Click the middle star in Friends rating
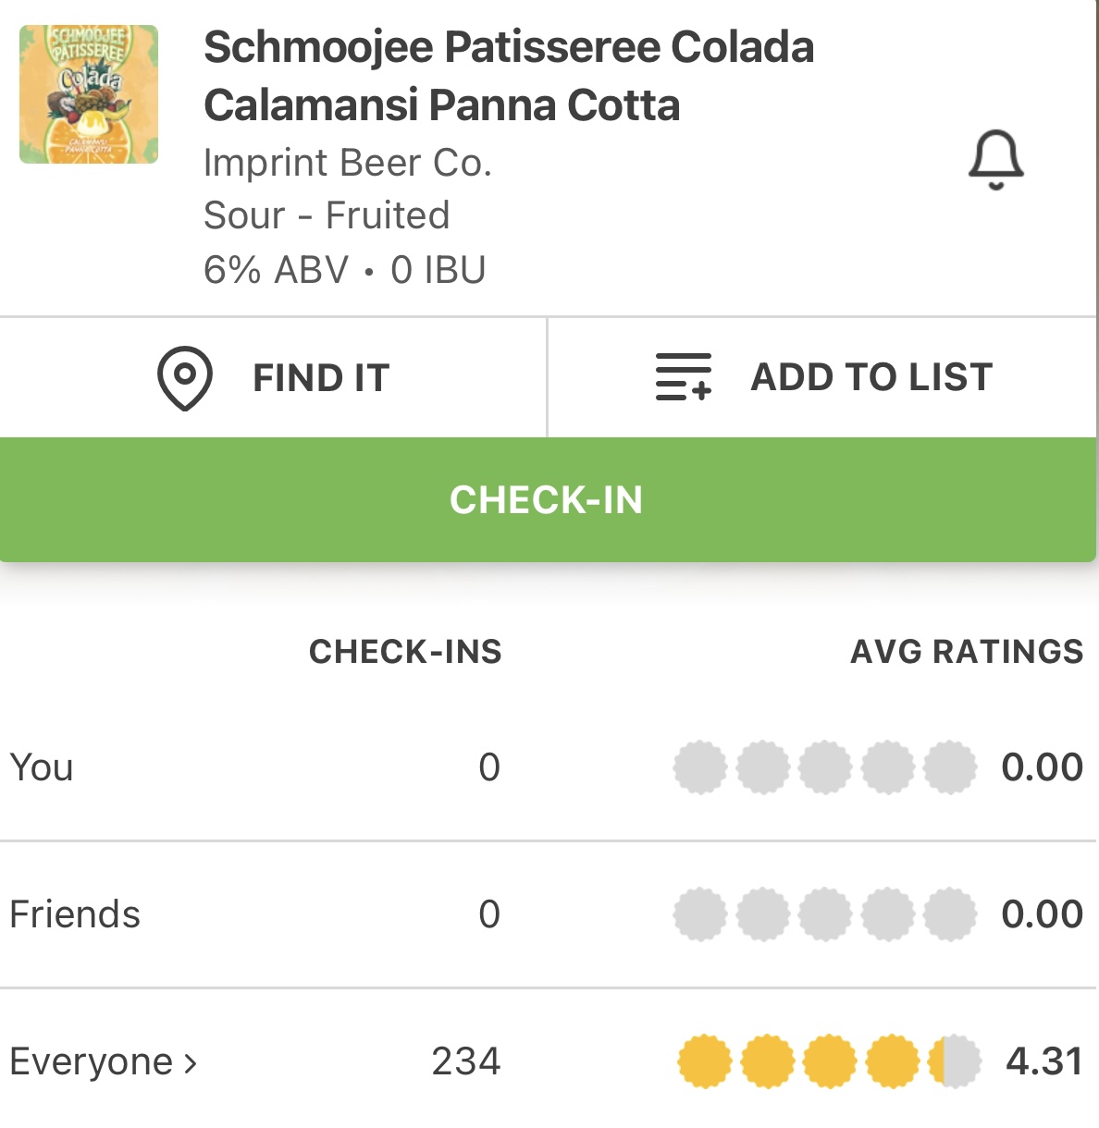 click(x=825, y=914)
